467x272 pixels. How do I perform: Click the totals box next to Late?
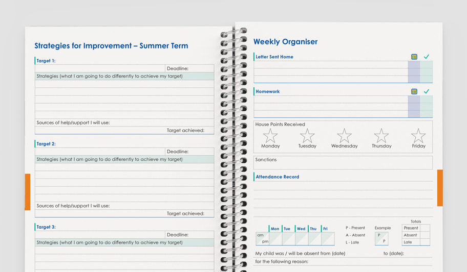[x=425, y=242]
